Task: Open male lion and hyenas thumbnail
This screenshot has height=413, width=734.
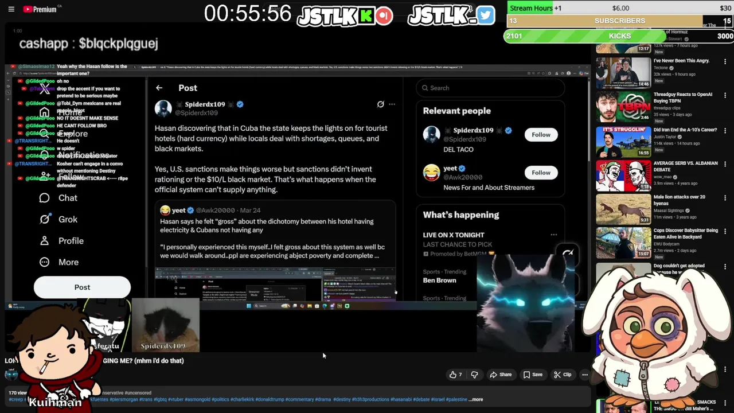Action: point(623,209)
